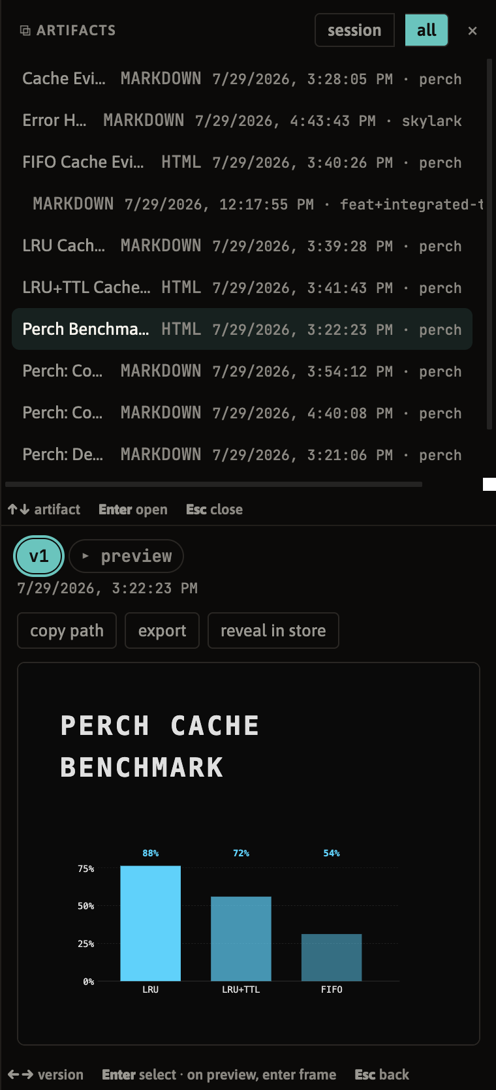496x1090 pixels.
Task: Click the Perch Cache Benchmark title
Action: click(160, 746)
